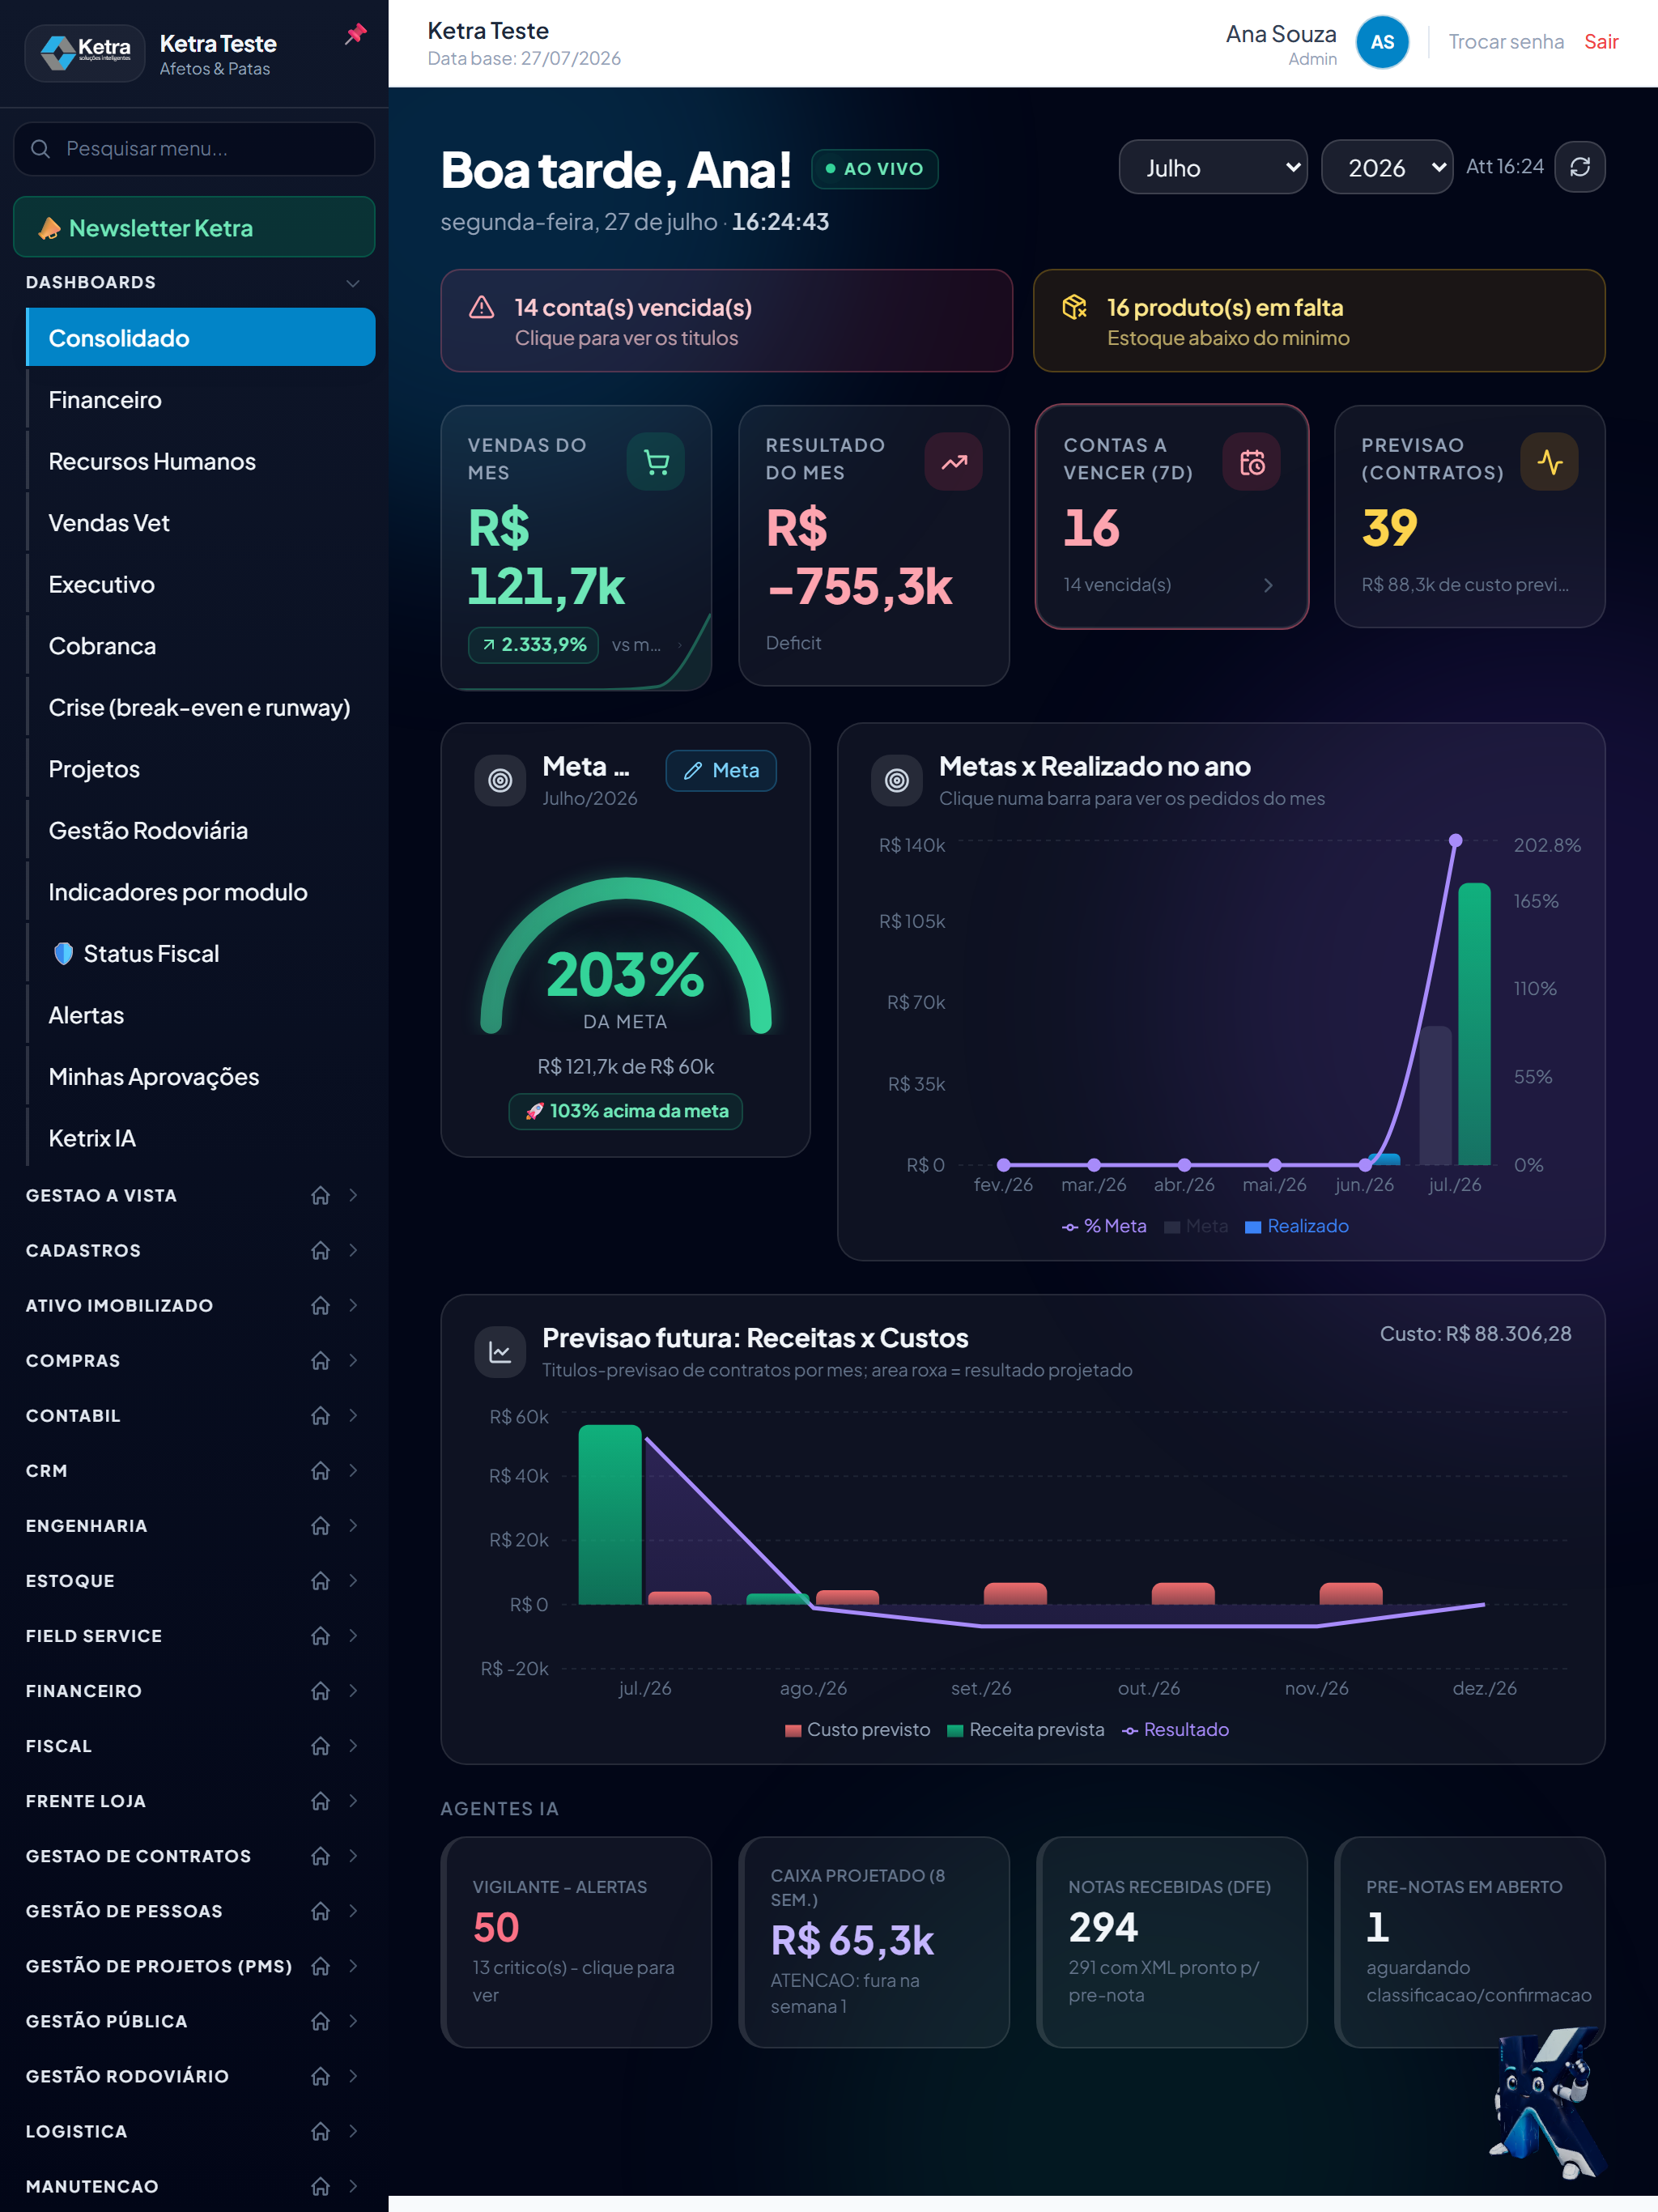Screen dimensions: 1658x2212
Task: Toggle the Resultado legend series
Action: click(1175, 1730)
